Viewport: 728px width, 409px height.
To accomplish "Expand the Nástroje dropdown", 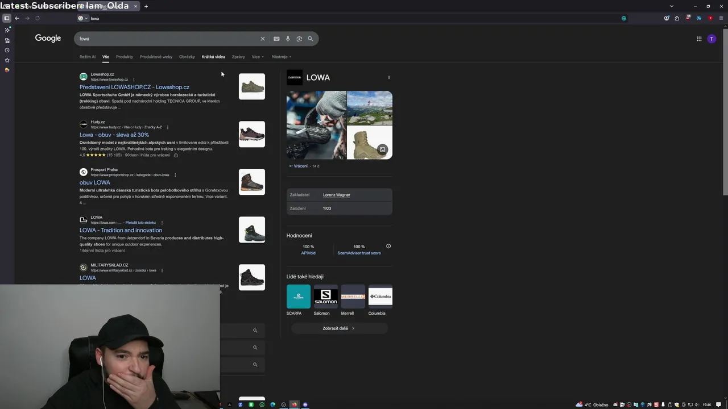I will (281, 57).
